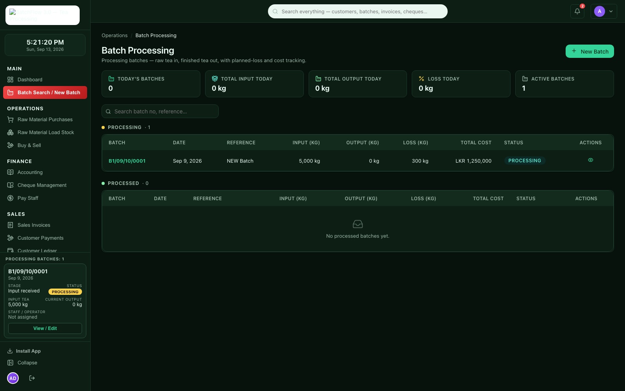The image size is (625, 391).
Task: View batch B1/09/10/0001 with eye icon
Action: pos(590,160)
